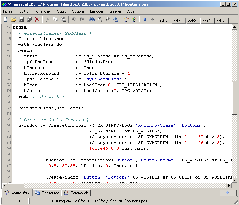Switch to the edit2 tab
239x205 pixels.
(x=192, y=21)
